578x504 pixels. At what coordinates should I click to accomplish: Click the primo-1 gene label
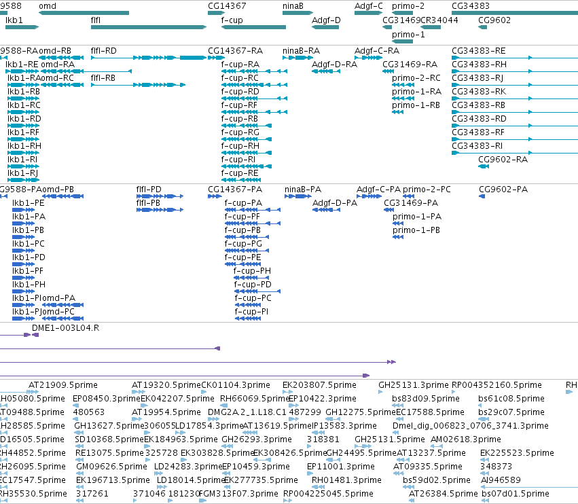tap(408, 34)
